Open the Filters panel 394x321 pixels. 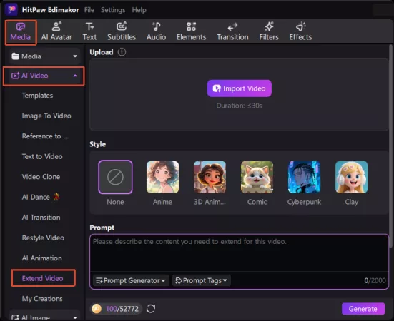click(269, 32)
